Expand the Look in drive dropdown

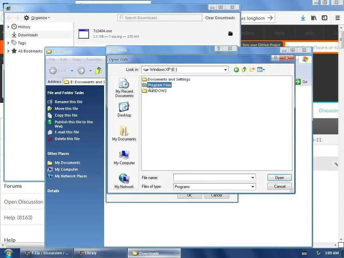pyautogui.click(x=225, y=70)
